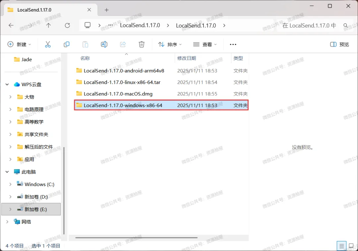Expand the 电路原理 folder chevron
Viewport: 358px width, 251px height.
tap(10, 109)
